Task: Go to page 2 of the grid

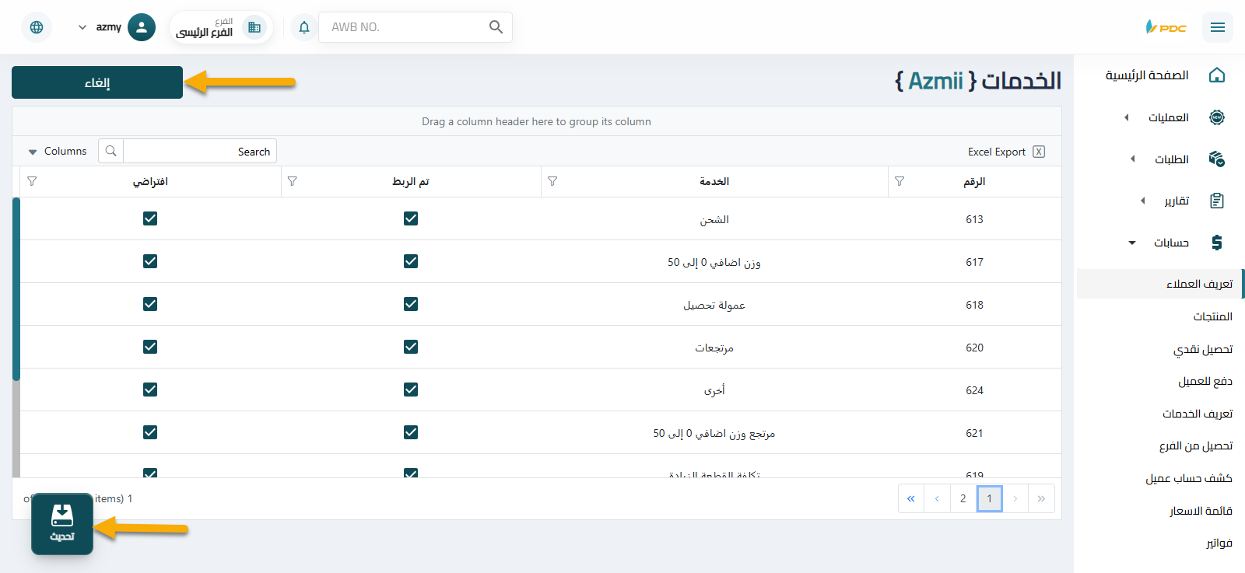Action: pyautogui.click(x=963, y=498)
